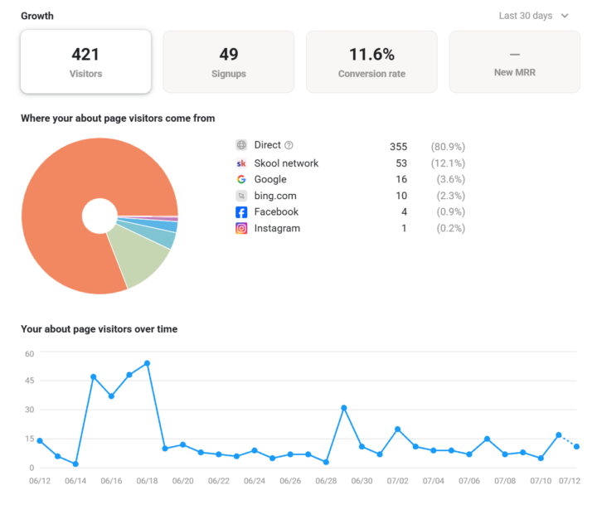Click the Google source label
Viewport: 597px width, 505px height.
pyautogui.click(x=270, y=179)
